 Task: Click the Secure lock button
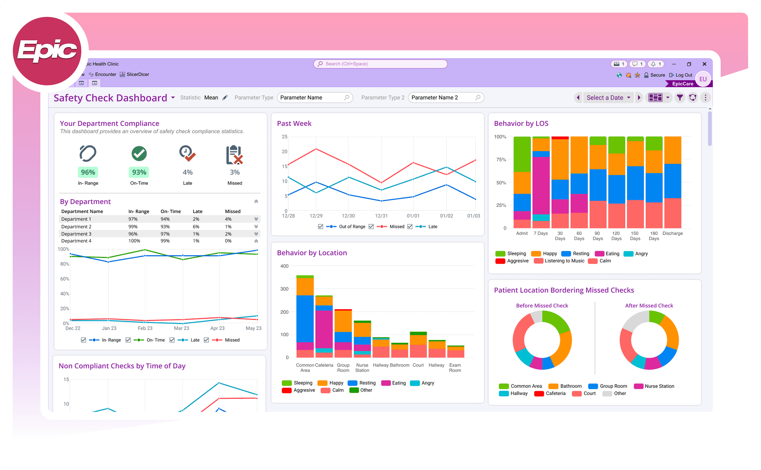(x=654, y=75)
